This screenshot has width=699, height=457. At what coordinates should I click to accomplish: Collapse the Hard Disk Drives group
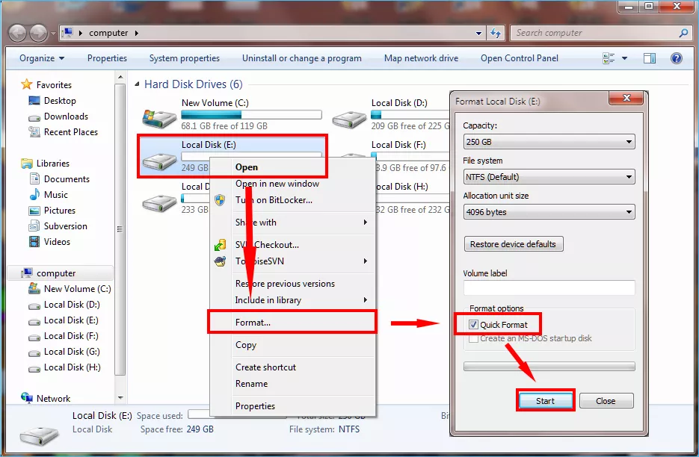pos(138,84)
